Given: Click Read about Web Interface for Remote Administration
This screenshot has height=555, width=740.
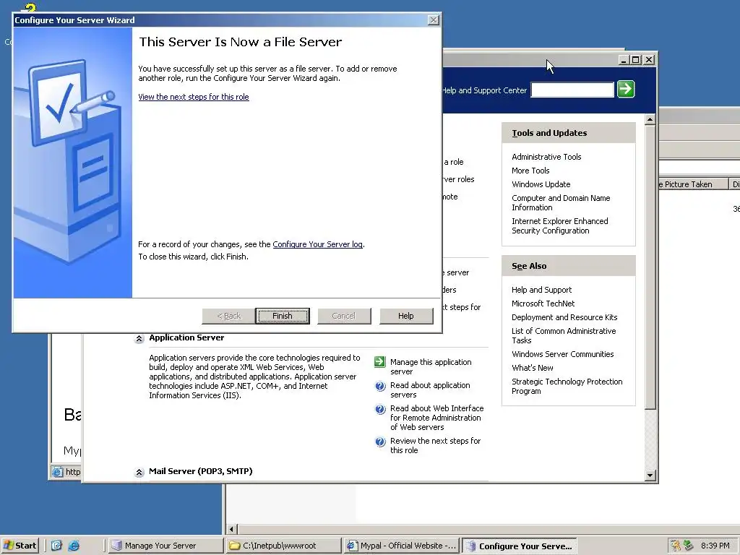Looking at the screenshot, I should [x=436, y=418].
